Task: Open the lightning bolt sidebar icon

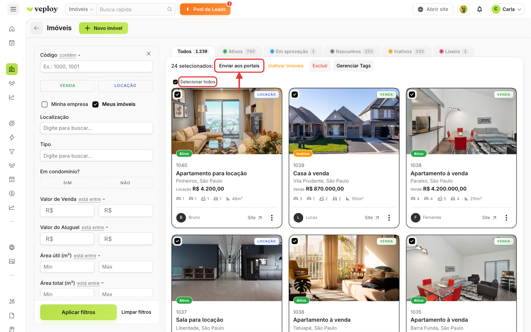Action: click(x=12, y=137)
